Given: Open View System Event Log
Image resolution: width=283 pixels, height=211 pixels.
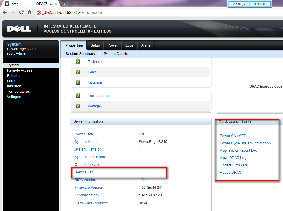Looking at the screenshot, I should pyautogui.click(x=238, y=151).
